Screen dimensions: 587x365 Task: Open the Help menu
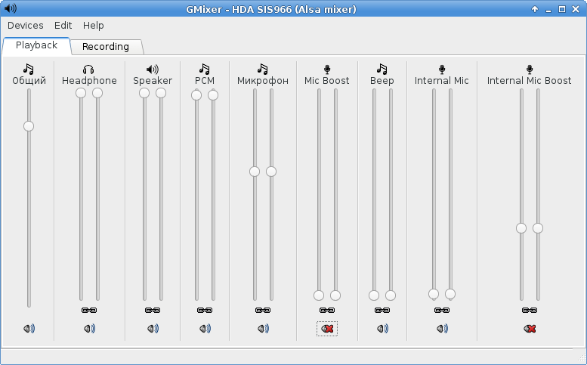[x=93, y=26]
